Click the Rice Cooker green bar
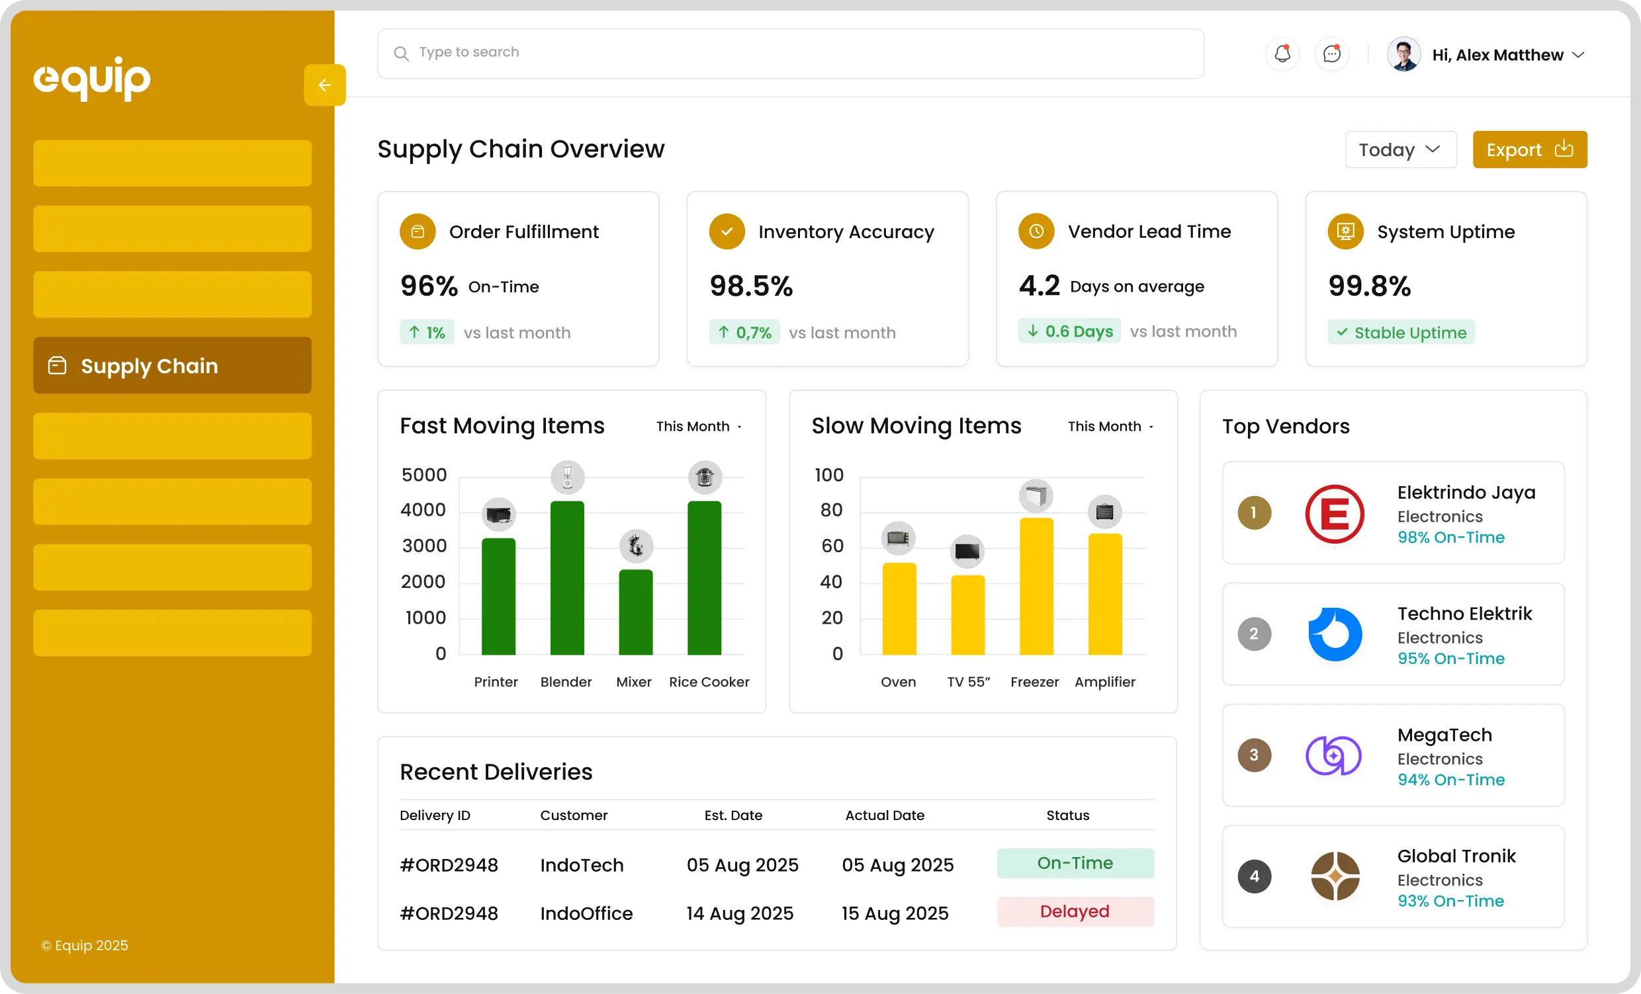The width and height of the screenshot is (1641, 994). (704, 578)
